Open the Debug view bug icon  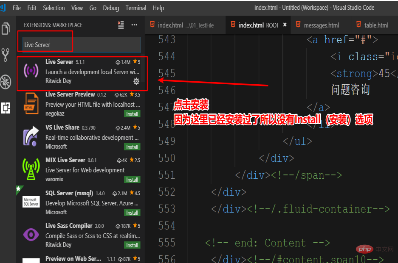point(6,82)
